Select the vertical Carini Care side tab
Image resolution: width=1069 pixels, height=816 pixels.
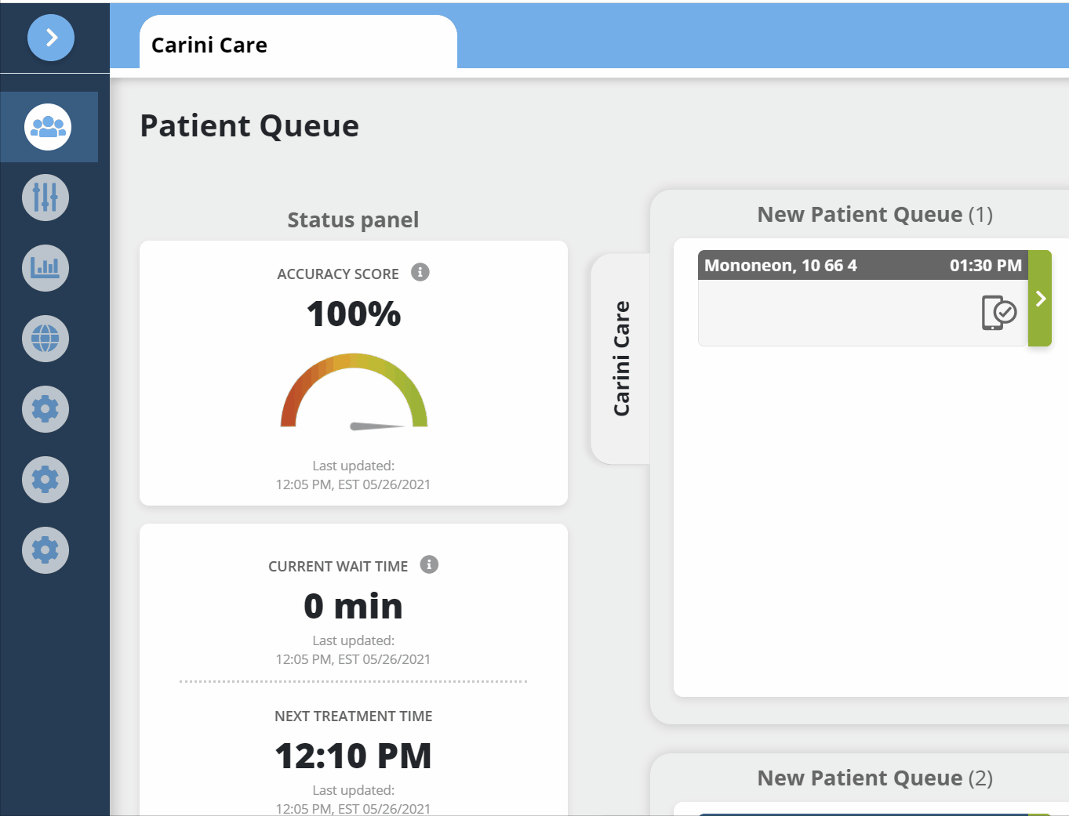click(621, 358)
